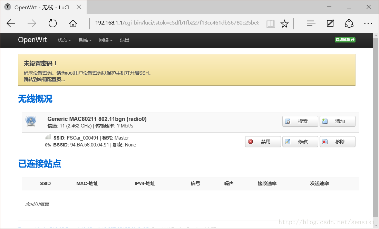Expand the 网络 dropdown menu
This screenshot has width=379, height=229.
pyautogui.click(x=106, y=40)
